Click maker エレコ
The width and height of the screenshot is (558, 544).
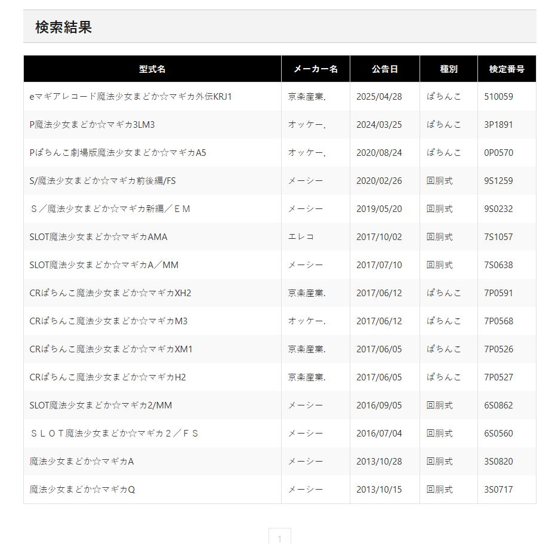pyautogui.click(x=301, y=237)
